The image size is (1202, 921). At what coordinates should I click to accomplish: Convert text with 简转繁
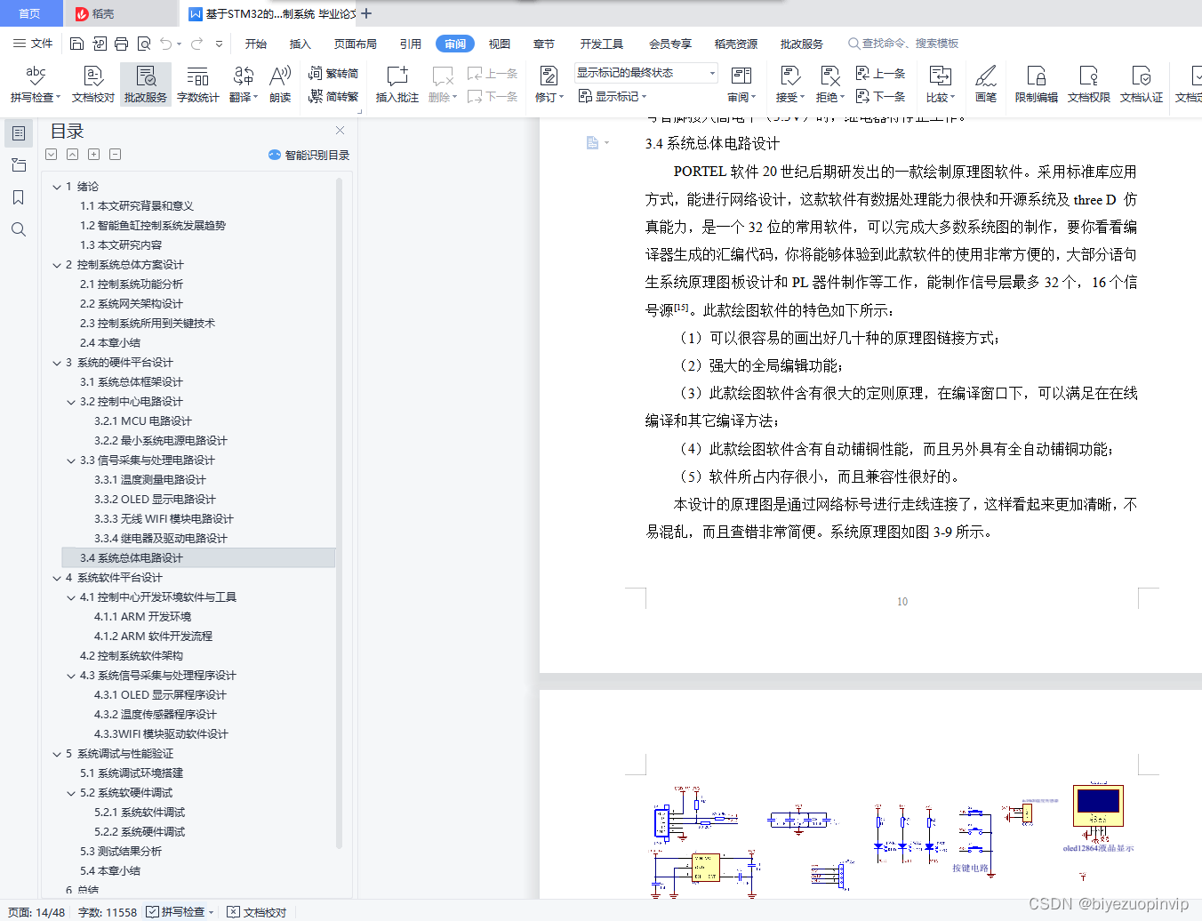click(333, 96)
